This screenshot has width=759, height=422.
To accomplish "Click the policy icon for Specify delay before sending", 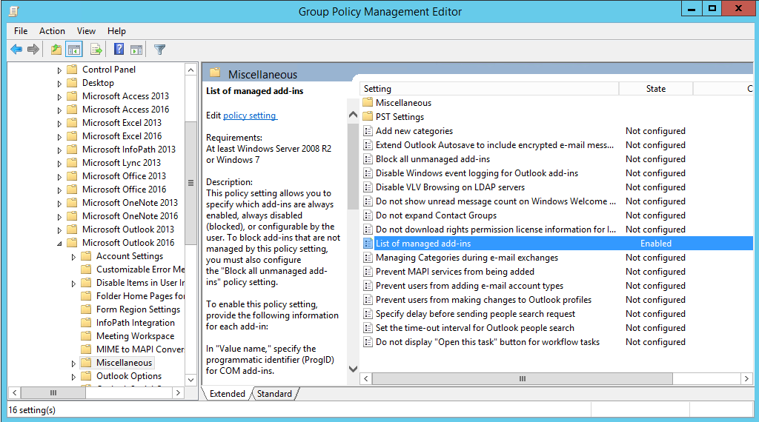I will coord(368,314).
